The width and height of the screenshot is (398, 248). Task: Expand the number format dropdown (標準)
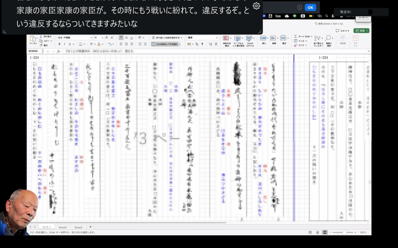pyautogui.click(x=216, y=38)
